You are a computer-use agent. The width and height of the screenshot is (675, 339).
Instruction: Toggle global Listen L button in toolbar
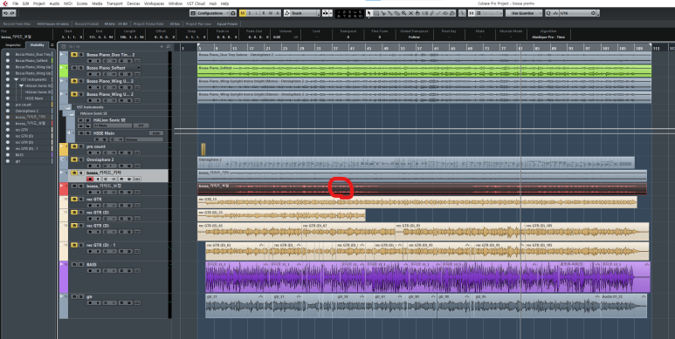(x=256, y=13)
